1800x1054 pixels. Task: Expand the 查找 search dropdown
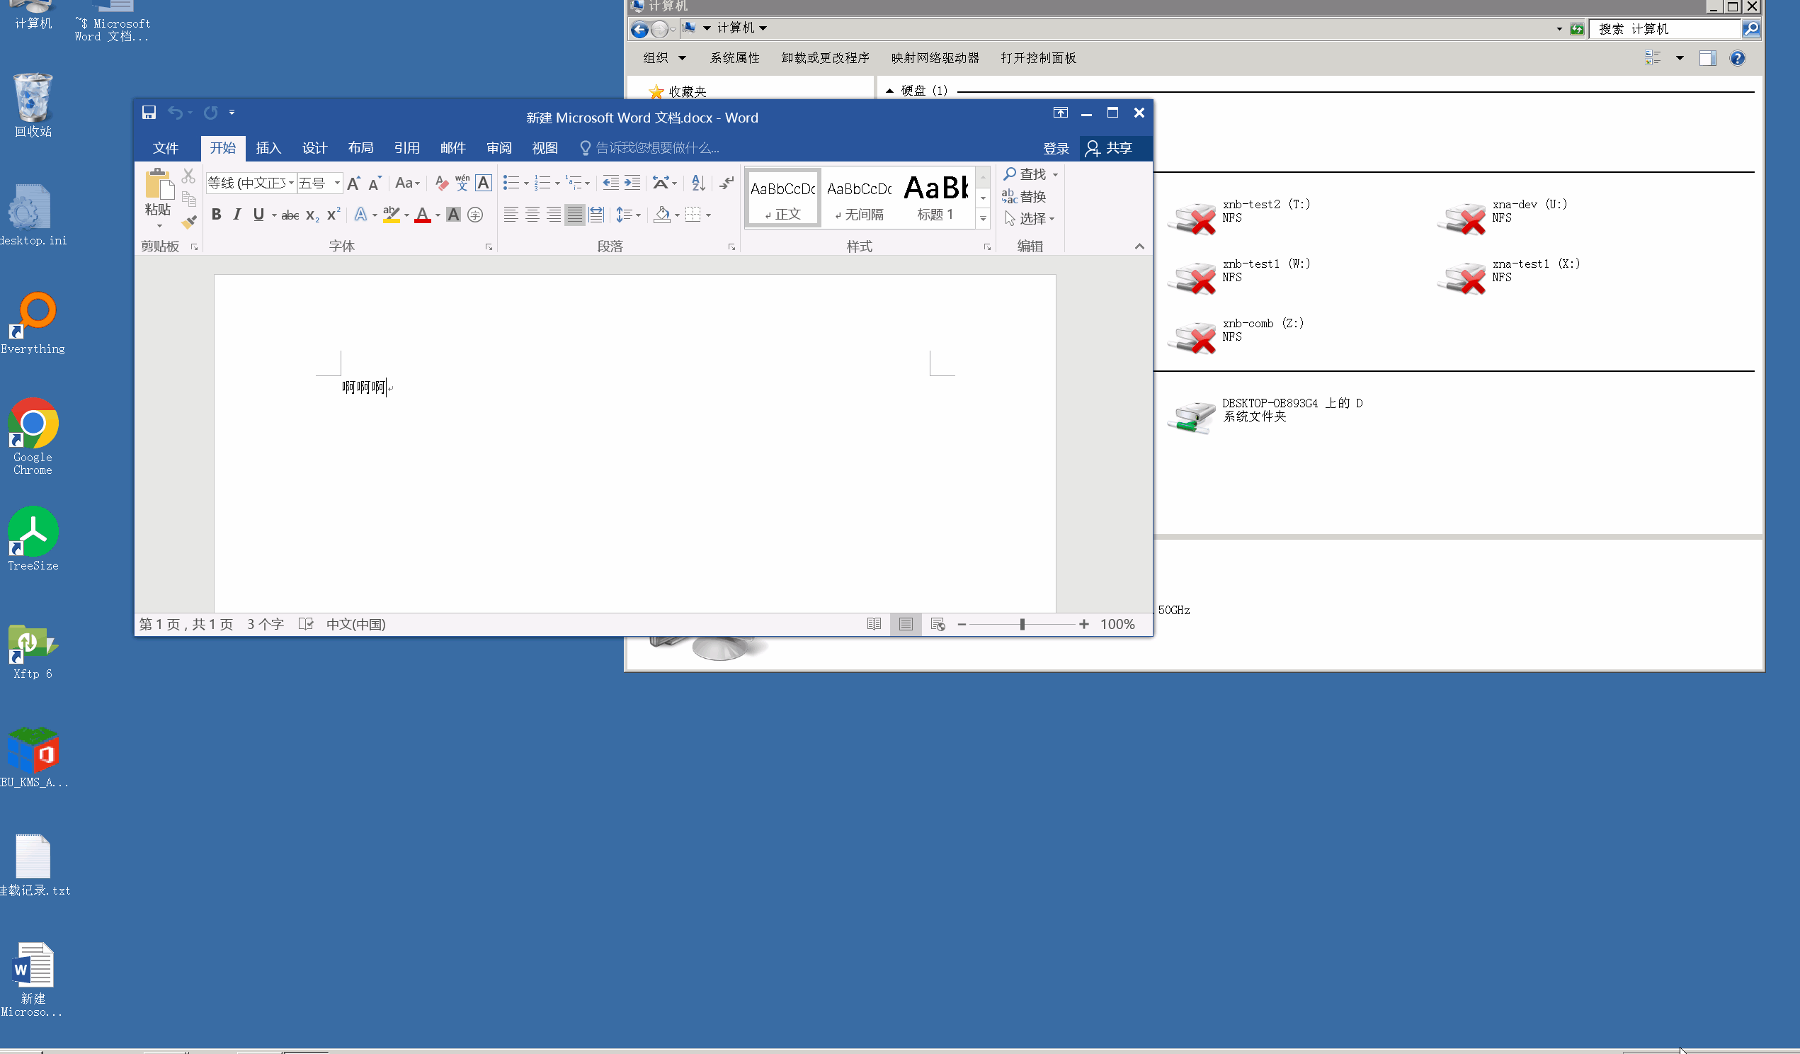1055,174
